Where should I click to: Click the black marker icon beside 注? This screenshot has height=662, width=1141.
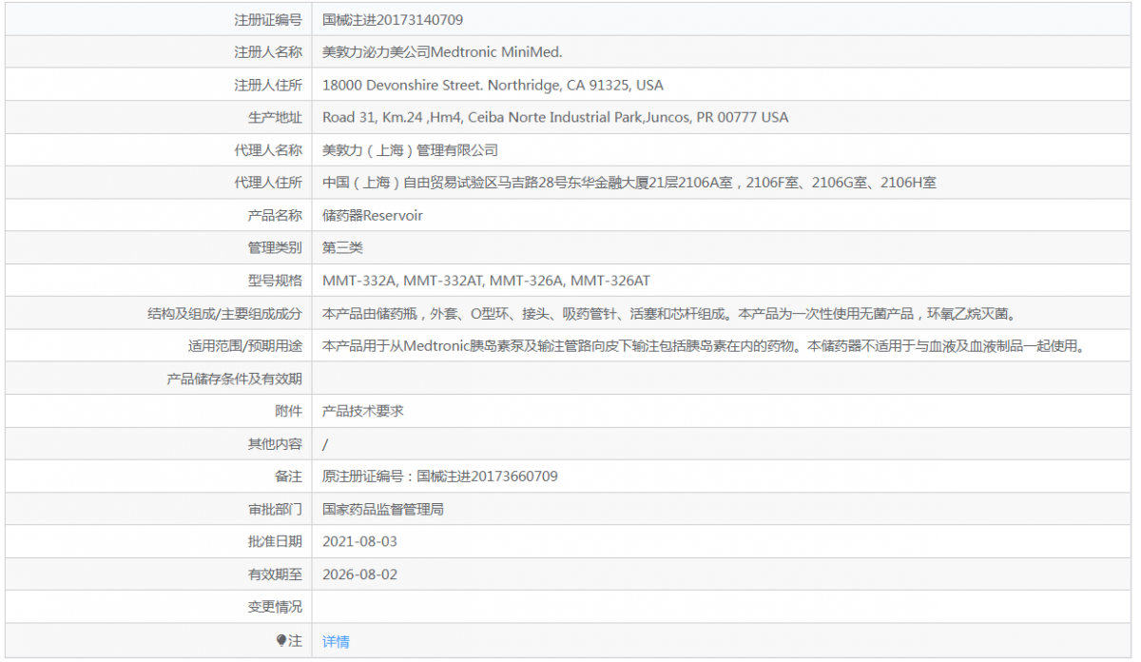281,640
